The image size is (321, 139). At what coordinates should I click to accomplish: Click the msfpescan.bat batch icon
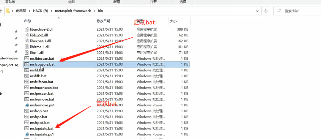coord(27,93)
